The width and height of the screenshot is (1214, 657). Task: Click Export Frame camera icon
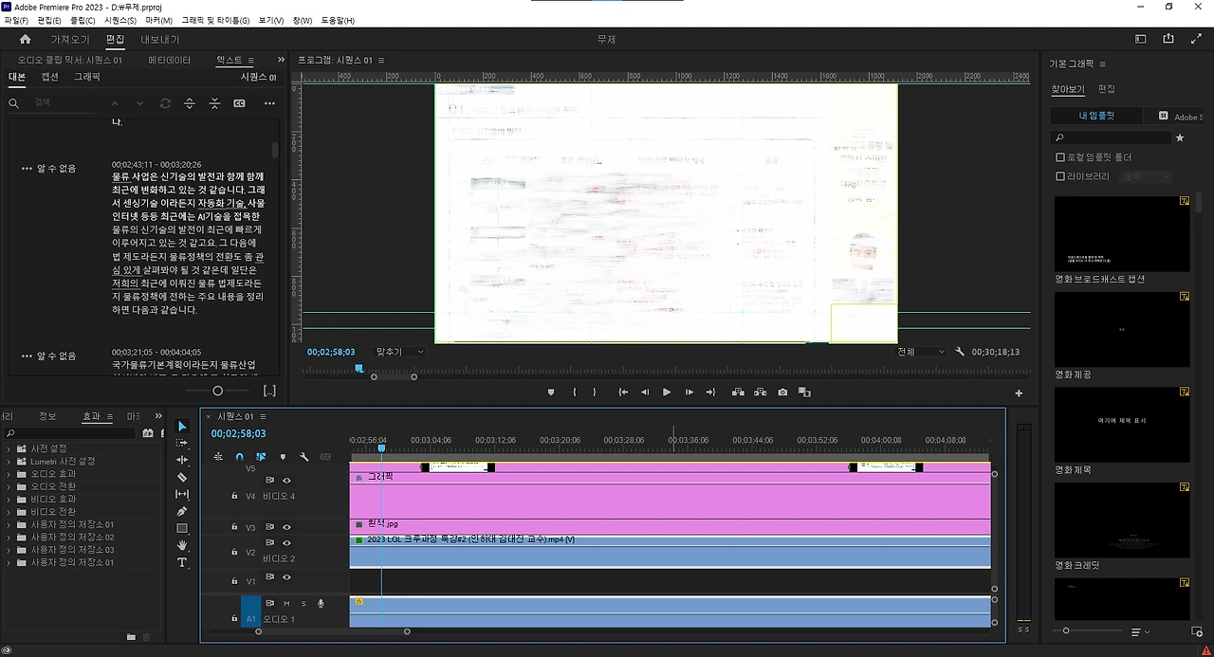(782, 392)
